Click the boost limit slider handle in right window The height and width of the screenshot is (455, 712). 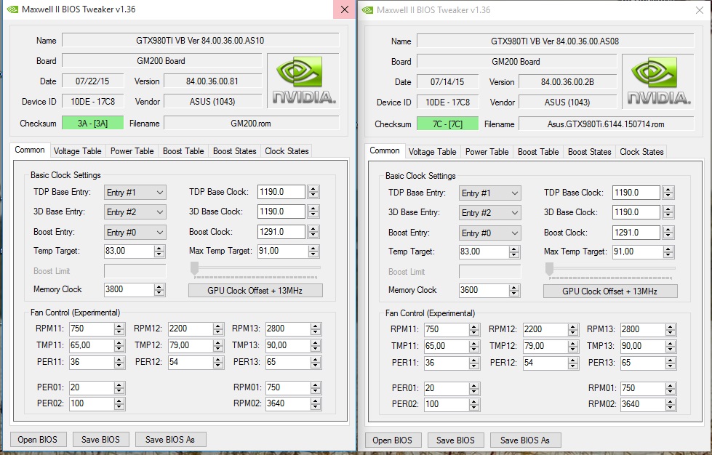pos(549,269)
